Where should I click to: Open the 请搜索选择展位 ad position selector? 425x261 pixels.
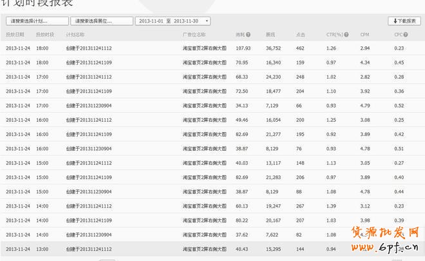[x=101, y=21]
